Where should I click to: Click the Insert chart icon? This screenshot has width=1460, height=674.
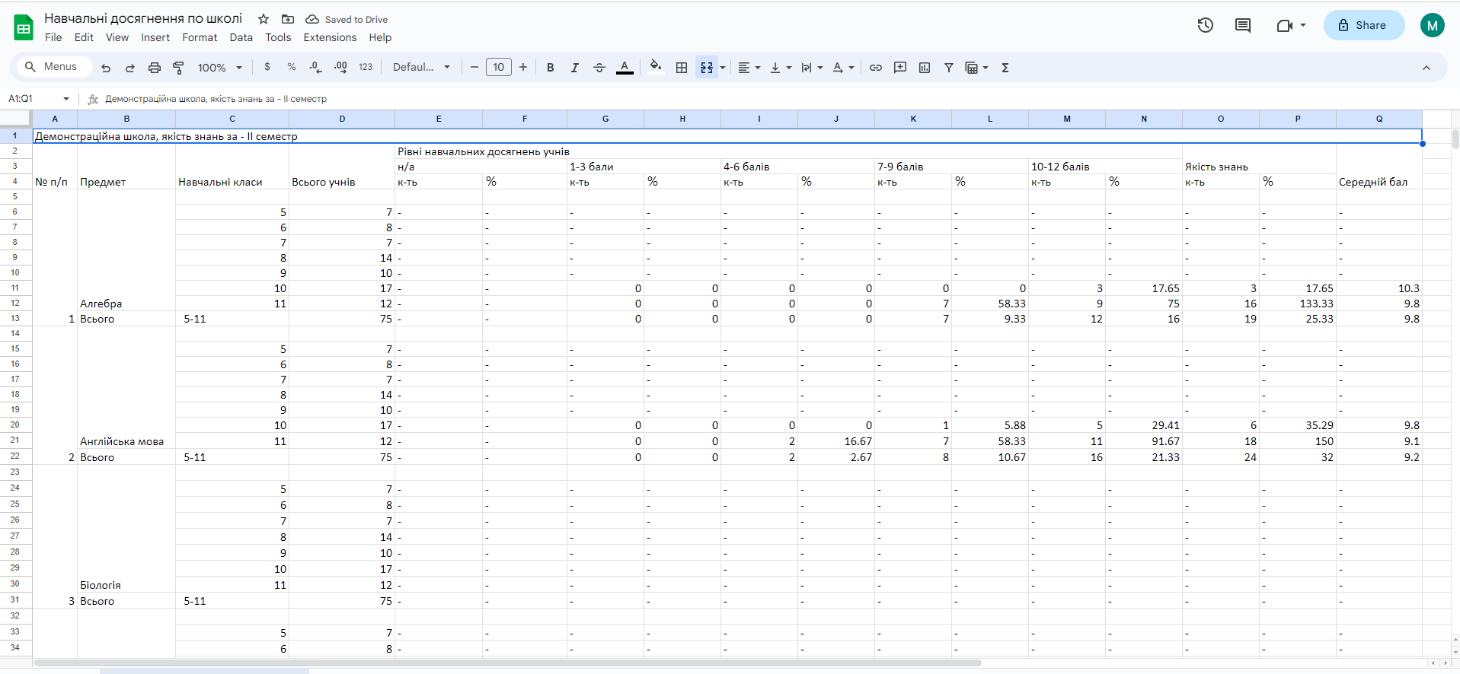925,68
